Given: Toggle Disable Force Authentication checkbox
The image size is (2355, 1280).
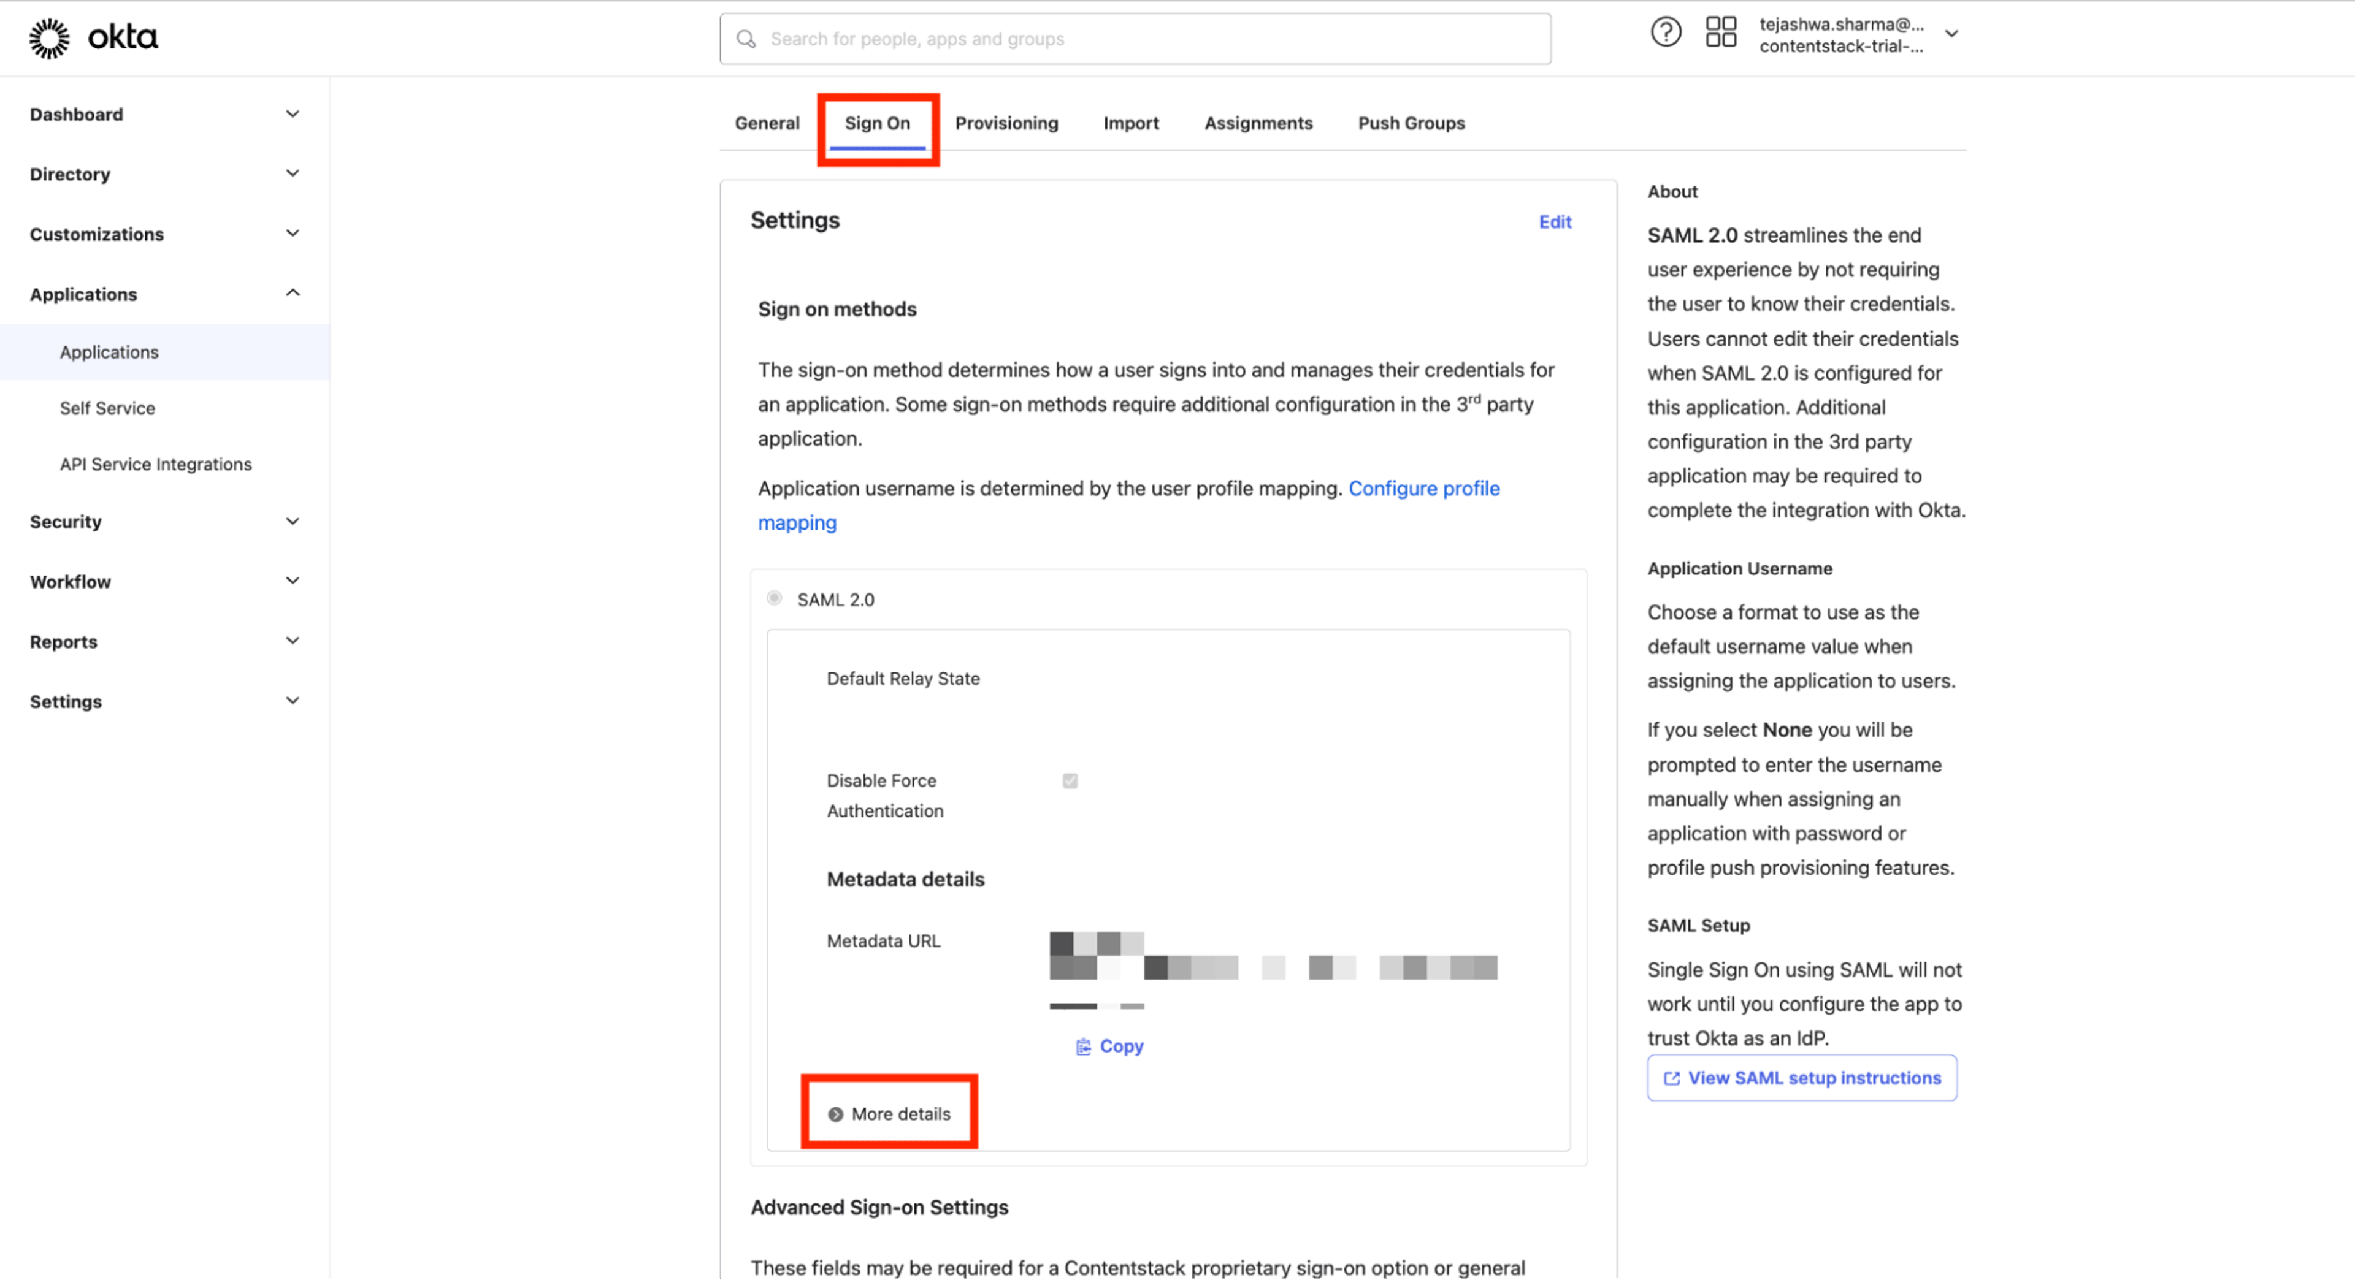Looking at the screenshot, I should tap(1070, 781).
